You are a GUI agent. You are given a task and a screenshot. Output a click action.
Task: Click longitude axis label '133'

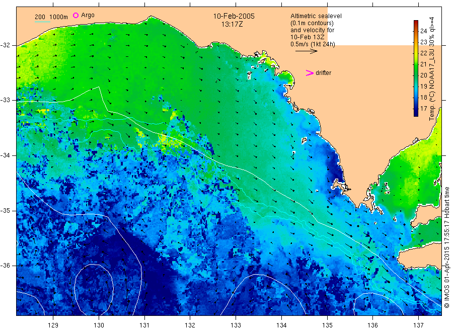pyautogui.click(x=236, y=325)
